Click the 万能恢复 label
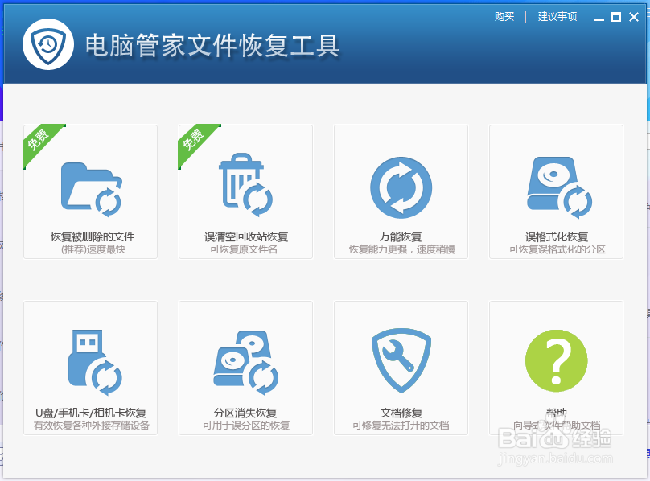The image size is (650, 481). coord(401,236)
